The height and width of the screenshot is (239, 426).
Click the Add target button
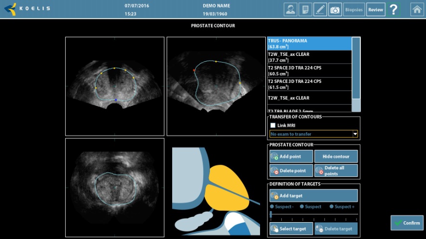[314, 196]
